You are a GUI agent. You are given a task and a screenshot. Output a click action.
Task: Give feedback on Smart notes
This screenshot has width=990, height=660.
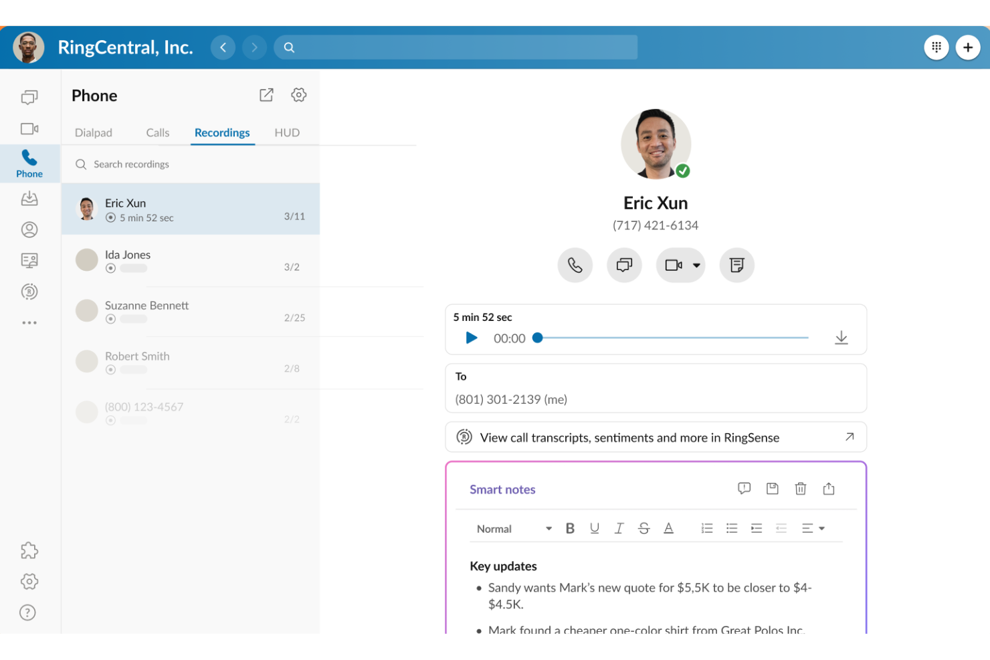click(744, 489)
